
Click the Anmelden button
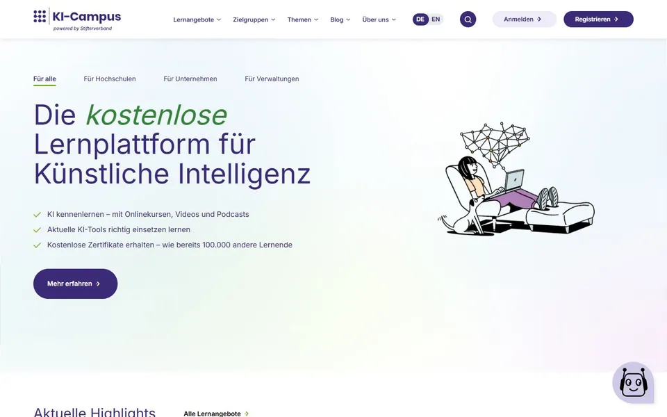524,19
